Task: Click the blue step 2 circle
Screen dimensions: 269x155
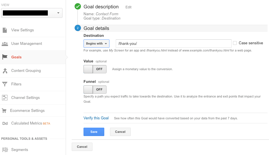Action: (x=78, y=28)
